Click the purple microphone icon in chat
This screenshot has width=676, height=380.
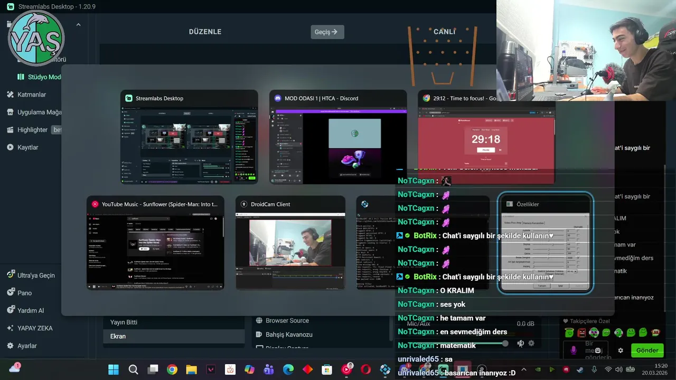[x=574, y=350]
